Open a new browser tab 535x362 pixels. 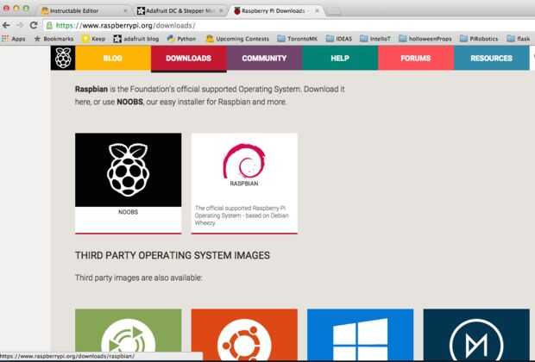pyautogui.click(x=334, y=11)
